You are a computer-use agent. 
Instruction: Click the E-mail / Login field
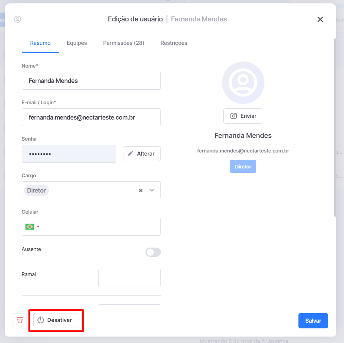pyautogui.click(x=91, y=117)
